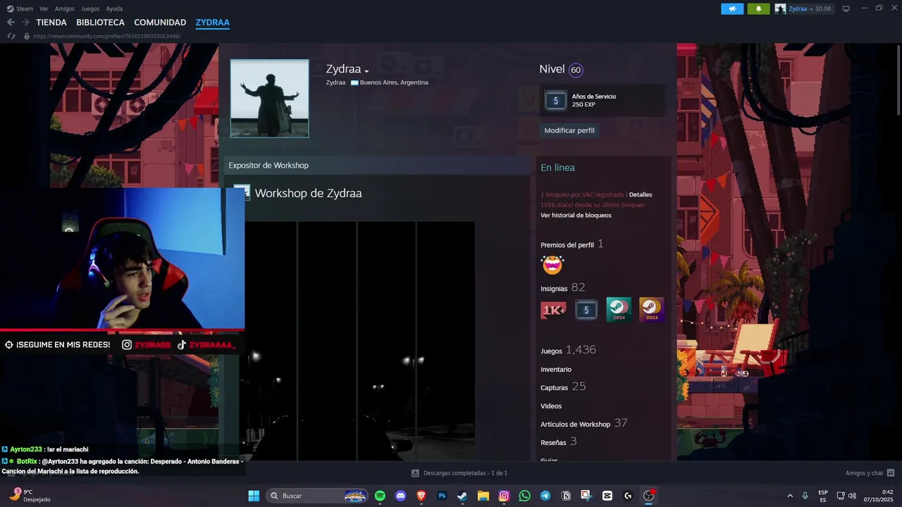Open Spotify from the taskbar

click(380, 496)
